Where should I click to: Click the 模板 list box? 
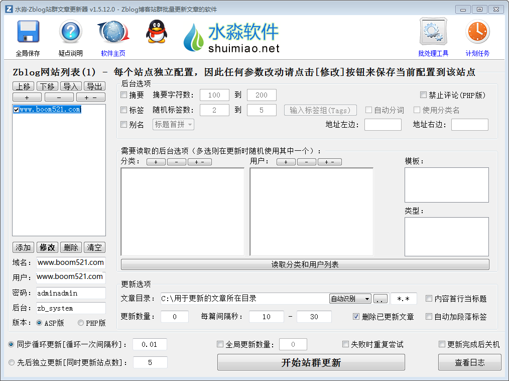coord(447,185)
